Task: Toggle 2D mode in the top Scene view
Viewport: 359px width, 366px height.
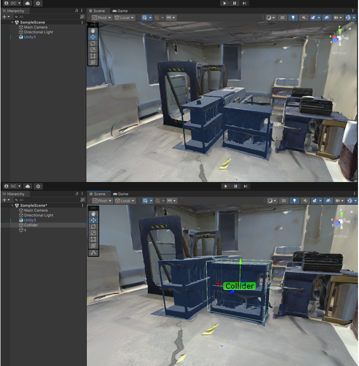Action: (x=282, y=18)
